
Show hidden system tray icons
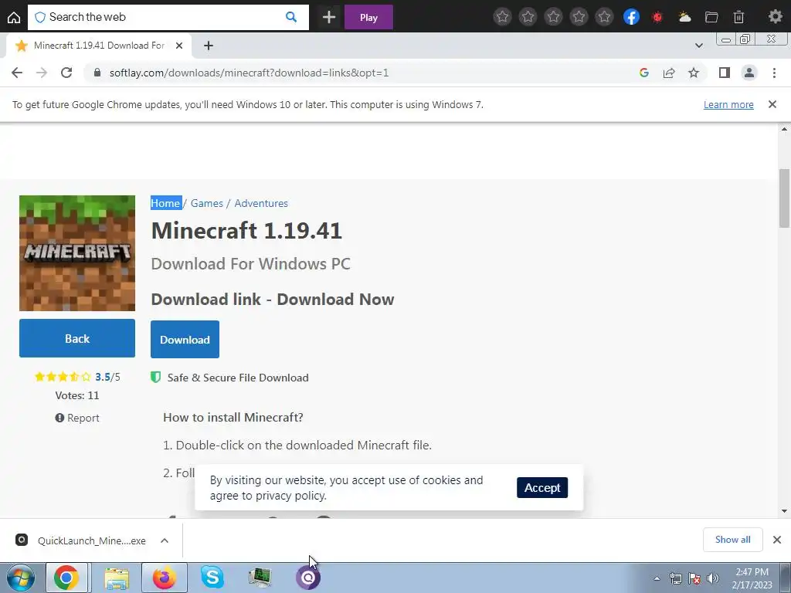(x=657, y=578)
